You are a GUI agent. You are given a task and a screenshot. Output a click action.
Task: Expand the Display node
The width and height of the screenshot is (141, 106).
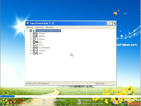point(31,33)
